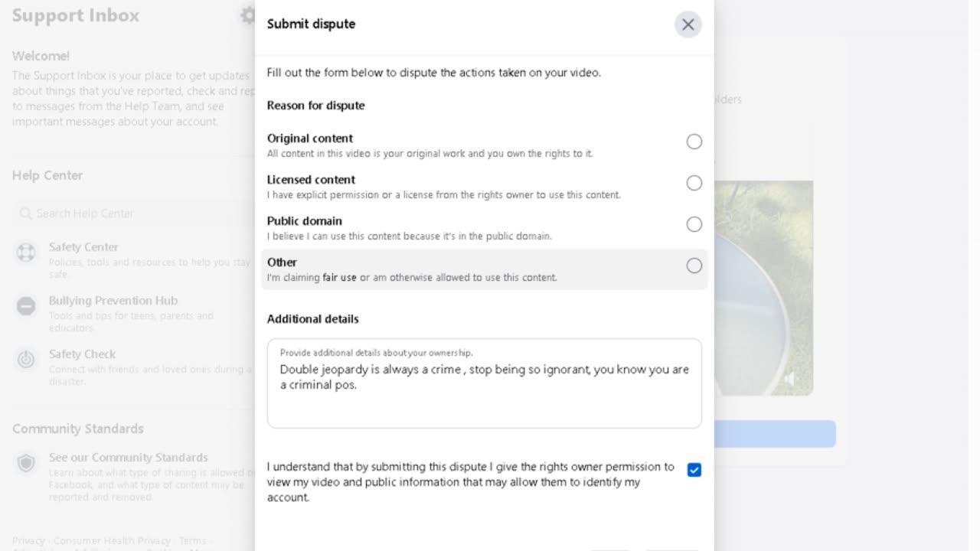Select the Licensed content reason
Screen dimensions: 980x551
694,183
